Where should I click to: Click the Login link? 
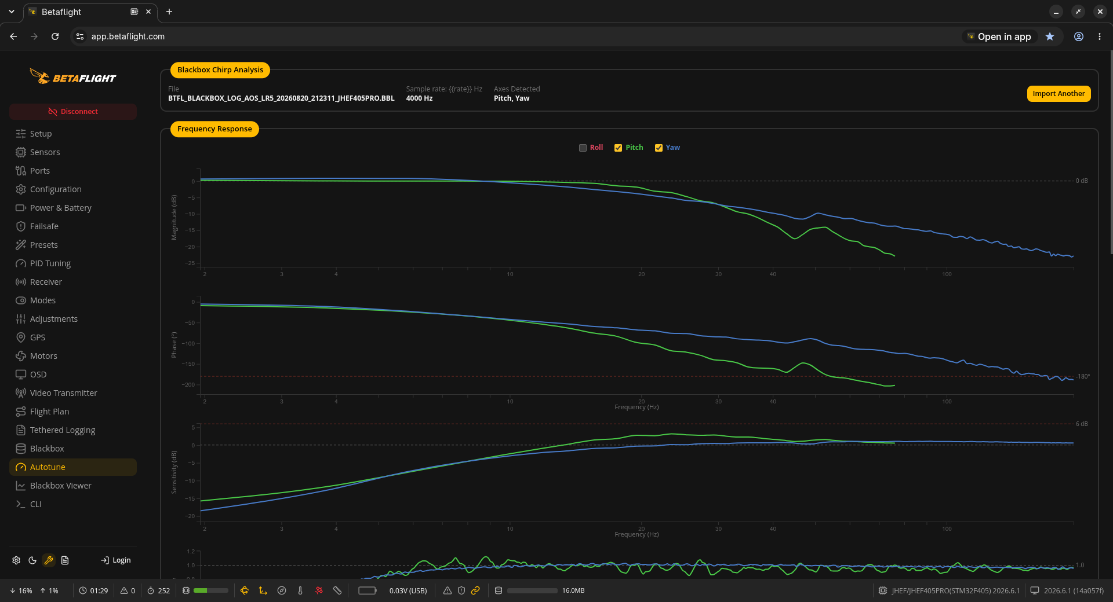[x=116, y=560]
